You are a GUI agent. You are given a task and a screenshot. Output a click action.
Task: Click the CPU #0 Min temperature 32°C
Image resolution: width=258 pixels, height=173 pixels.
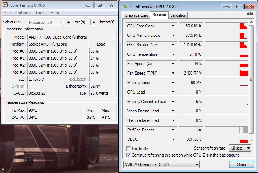91,117
